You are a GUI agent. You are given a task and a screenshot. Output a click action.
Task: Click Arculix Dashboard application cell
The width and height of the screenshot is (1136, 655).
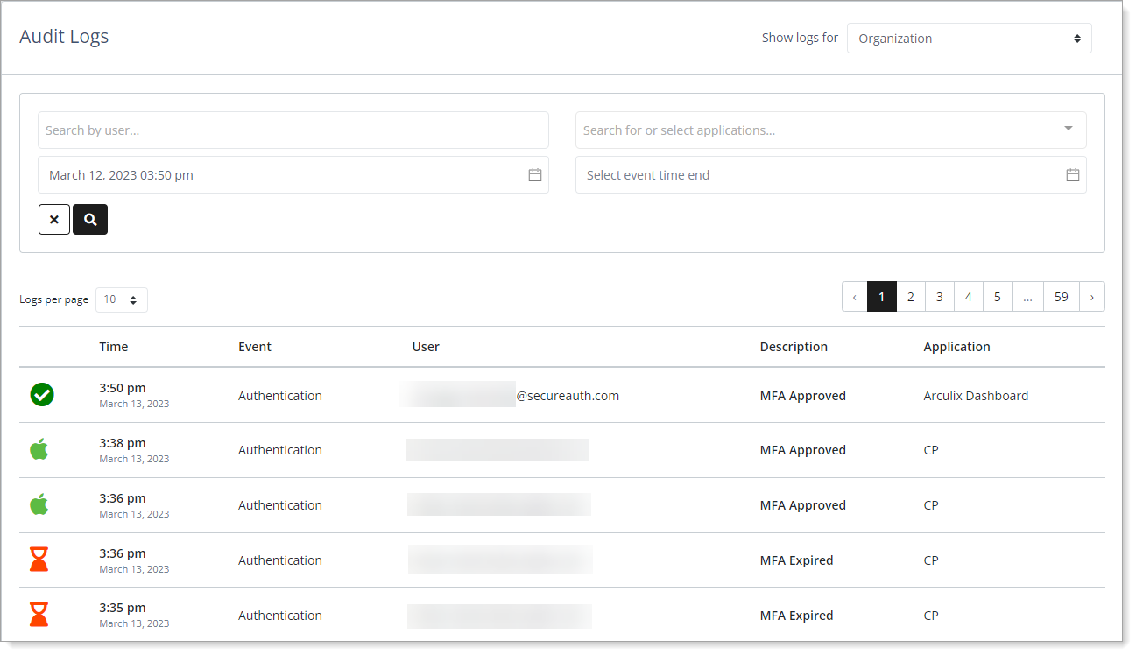click(x=976, y=396)
